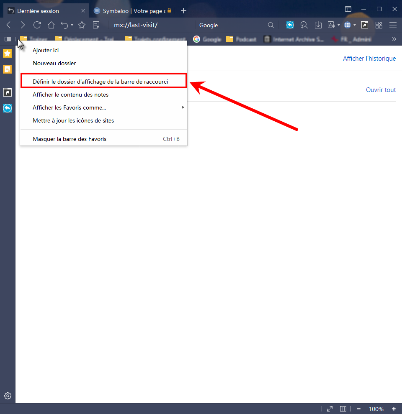Image resolution: width=402 pixels, height=414 pixels.
Task: Expand the undo closed tab dropdown arrow
Action: 72,26
